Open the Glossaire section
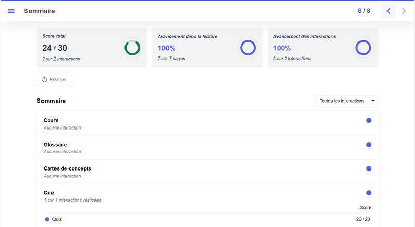 click(55, 145)
